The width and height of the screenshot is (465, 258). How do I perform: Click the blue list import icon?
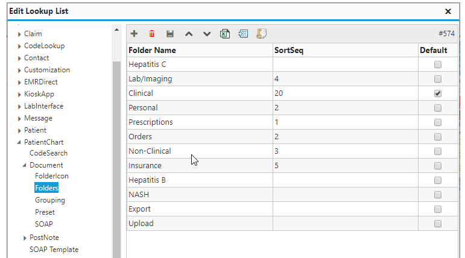[243, 34]
